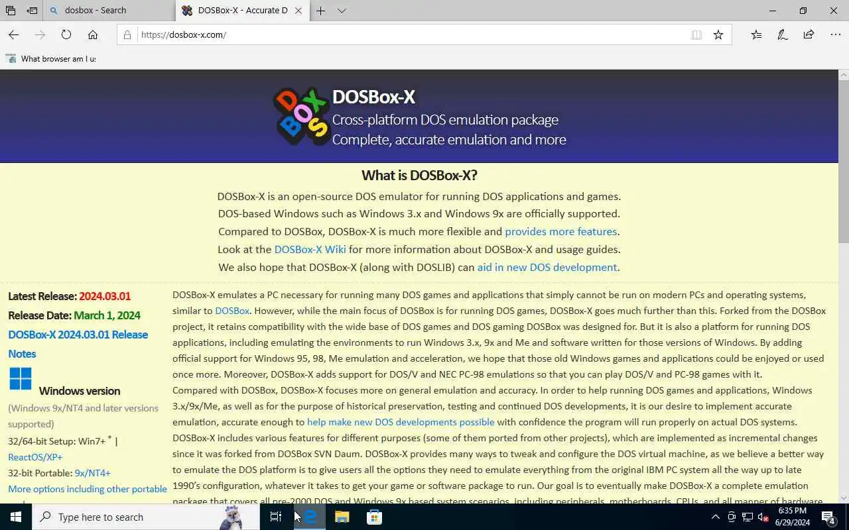Screen dimensions: 849x530
Task: Click the blue Windows logo icon
Action: point(21,379)
